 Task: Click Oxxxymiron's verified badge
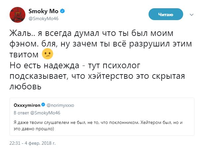tap(44, 105)
